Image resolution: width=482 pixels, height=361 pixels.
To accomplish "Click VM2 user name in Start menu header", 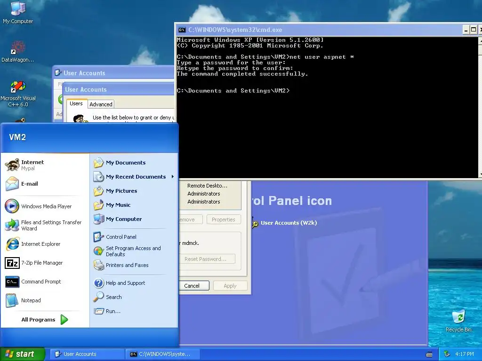I will [17, 137].
